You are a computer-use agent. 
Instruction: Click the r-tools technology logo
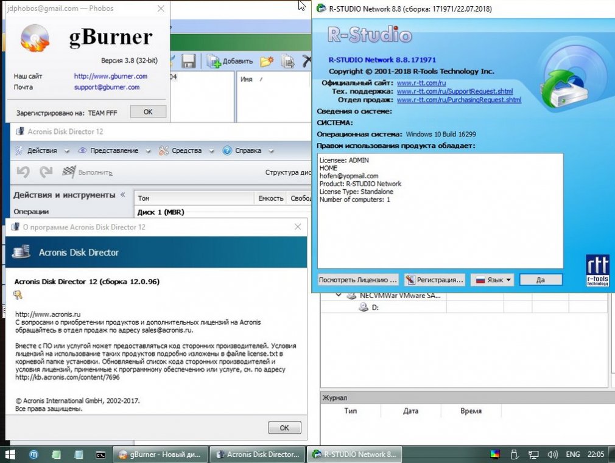coord(597,271)
